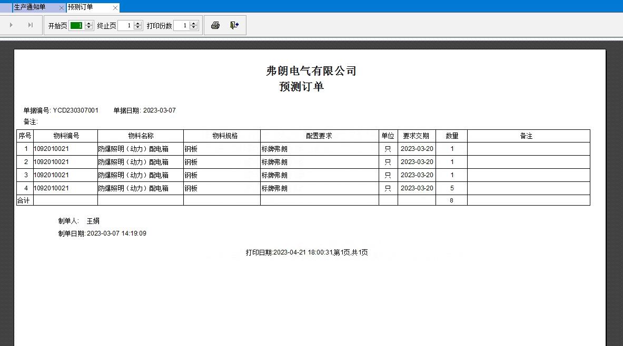Click the 数量 cell showing 5
This screenshot has height=346, width=623.
[x=452, y=188]
